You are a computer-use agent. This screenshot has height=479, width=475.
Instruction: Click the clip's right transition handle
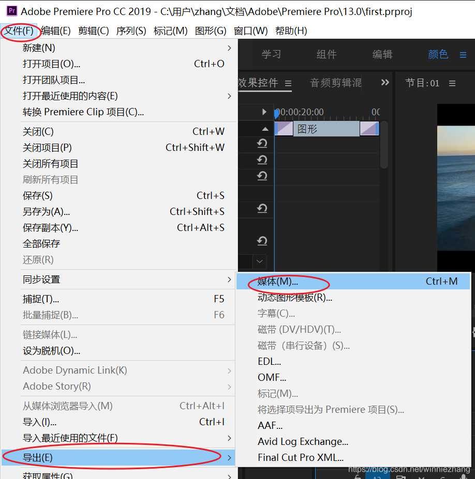tap(369, 129)
